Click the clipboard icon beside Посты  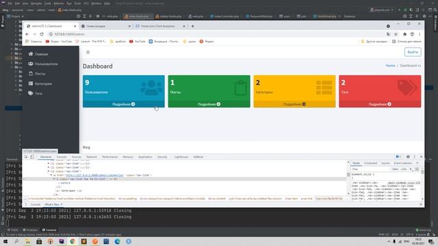(31, 74)
